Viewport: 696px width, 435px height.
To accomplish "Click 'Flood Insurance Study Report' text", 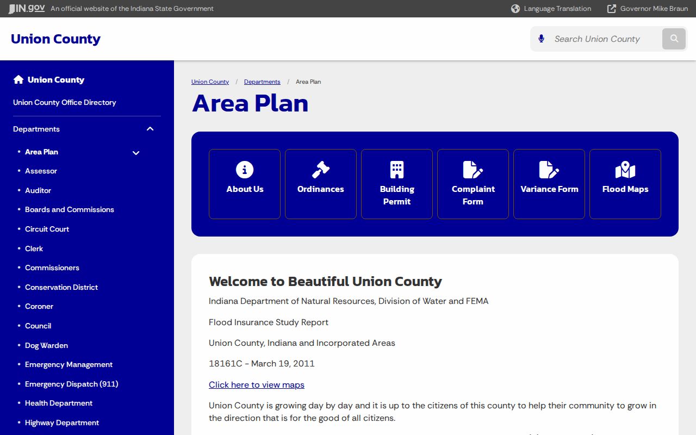I will pos(269,322).
